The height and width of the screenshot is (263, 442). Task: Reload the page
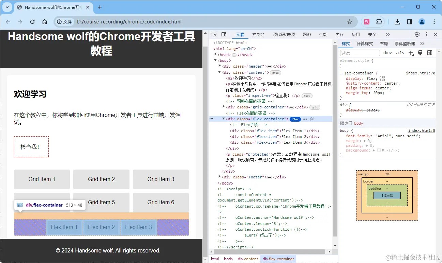32,22
